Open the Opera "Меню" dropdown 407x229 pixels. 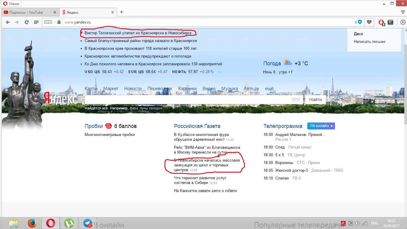(11, 4)
